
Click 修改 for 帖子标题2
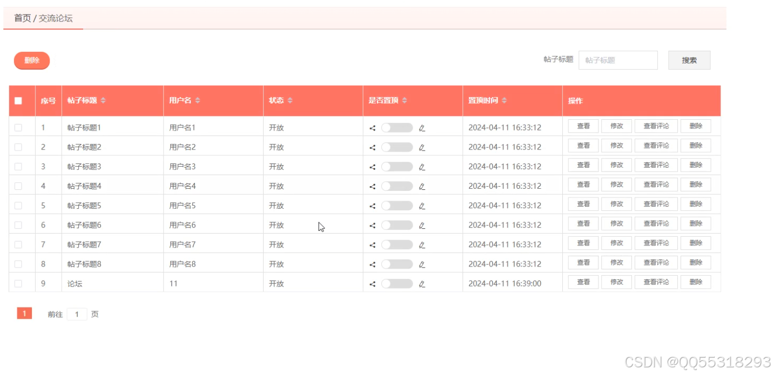tap(616, 146)
